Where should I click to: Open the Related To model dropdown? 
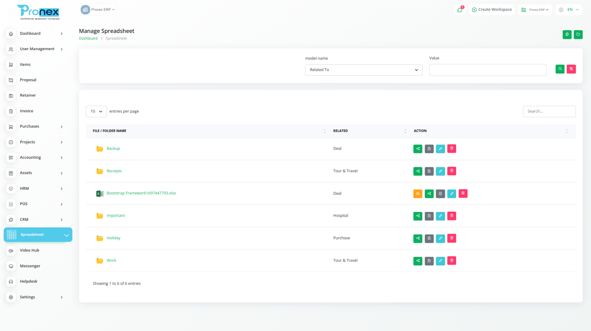tap(364, 70)
